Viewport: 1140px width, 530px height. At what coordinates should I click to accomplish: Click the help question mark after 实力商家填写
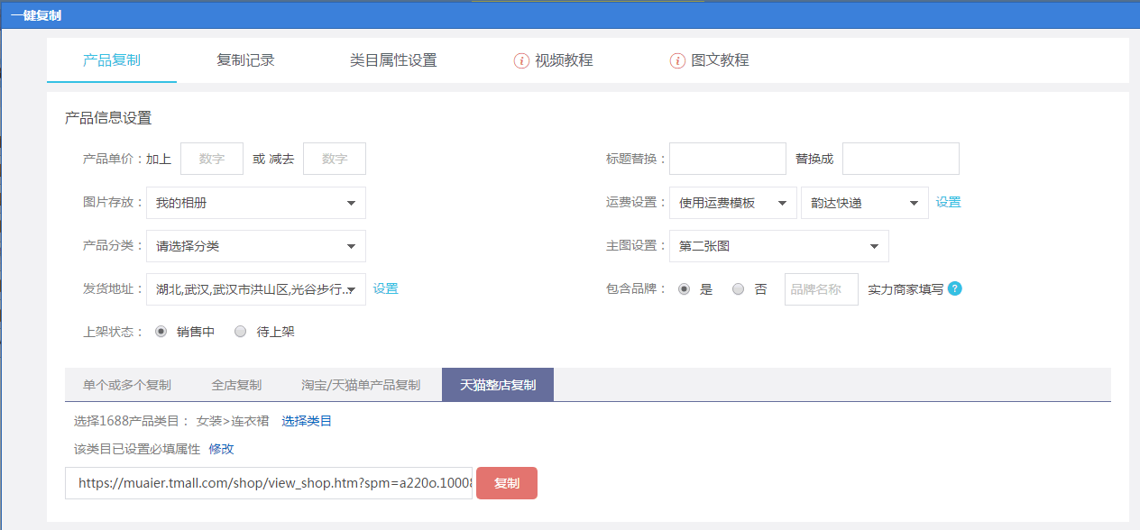pyautogui.click(x=955, y=289)
